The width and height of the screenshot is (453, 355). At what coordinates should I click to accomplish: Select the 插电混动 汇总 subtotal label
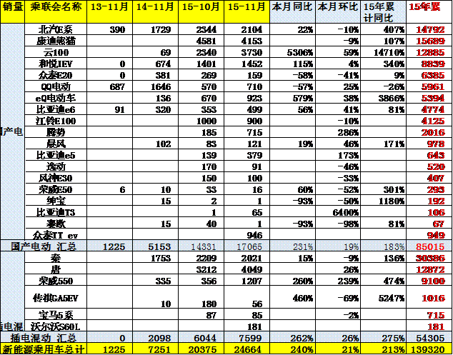[44, 338]
